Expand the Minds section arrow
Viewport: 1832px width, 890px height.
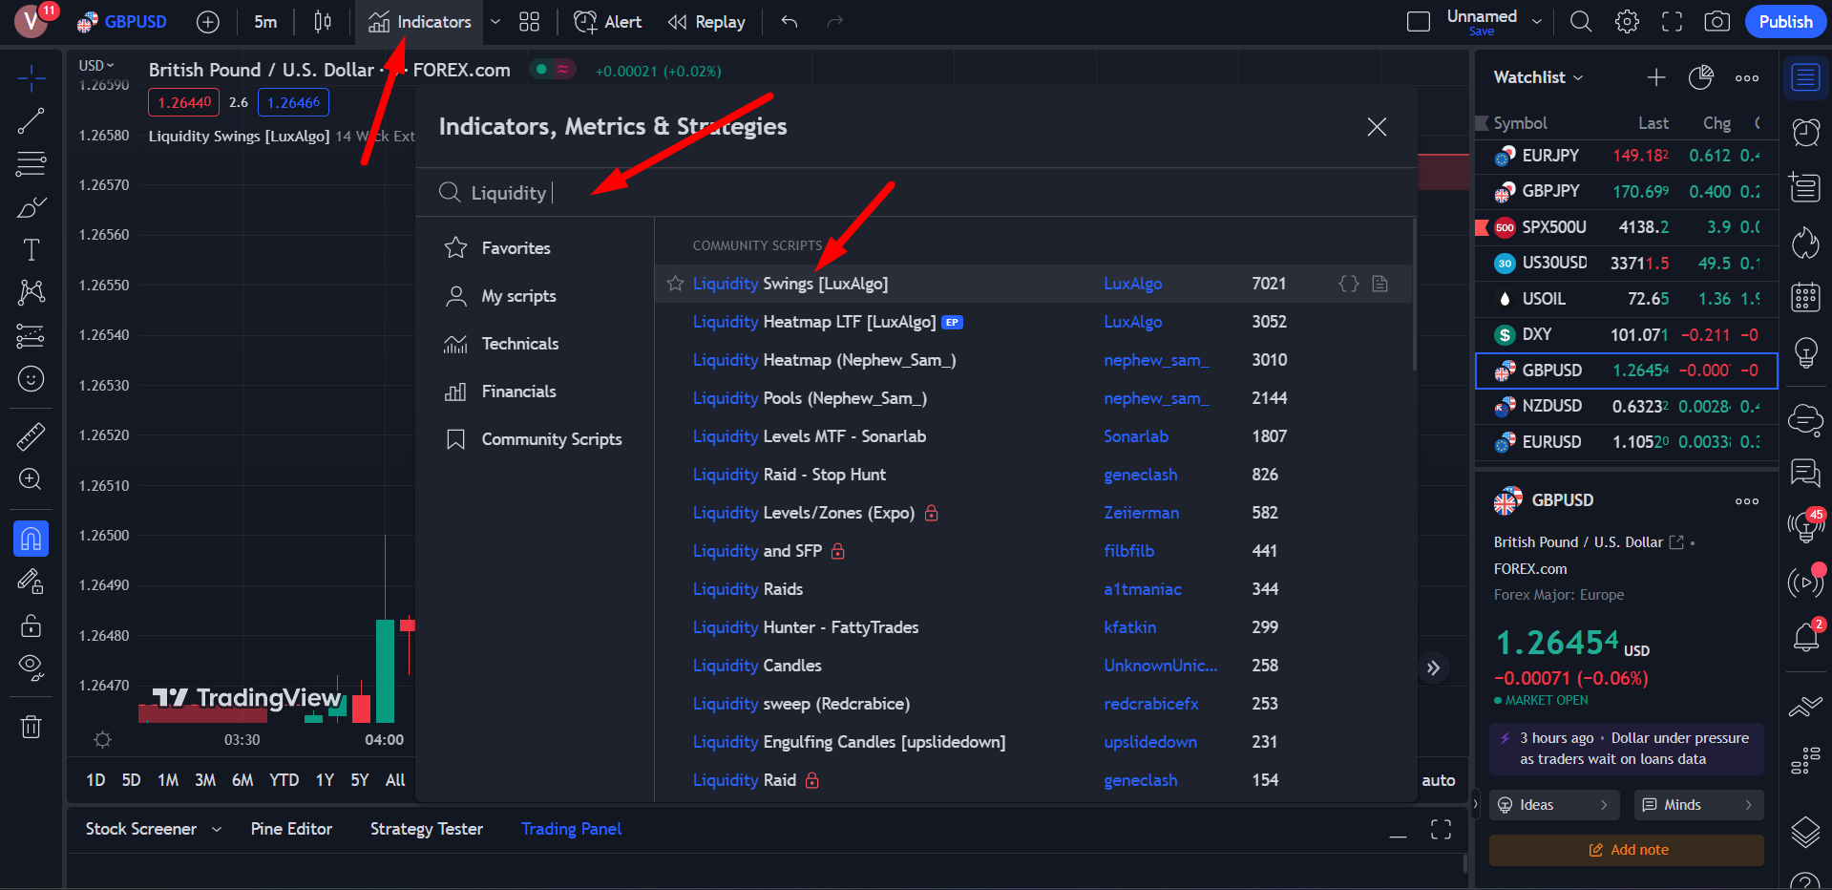coord(1748,805)
